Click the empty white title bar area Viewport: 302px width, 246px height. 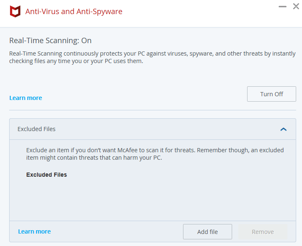(201, 13)
